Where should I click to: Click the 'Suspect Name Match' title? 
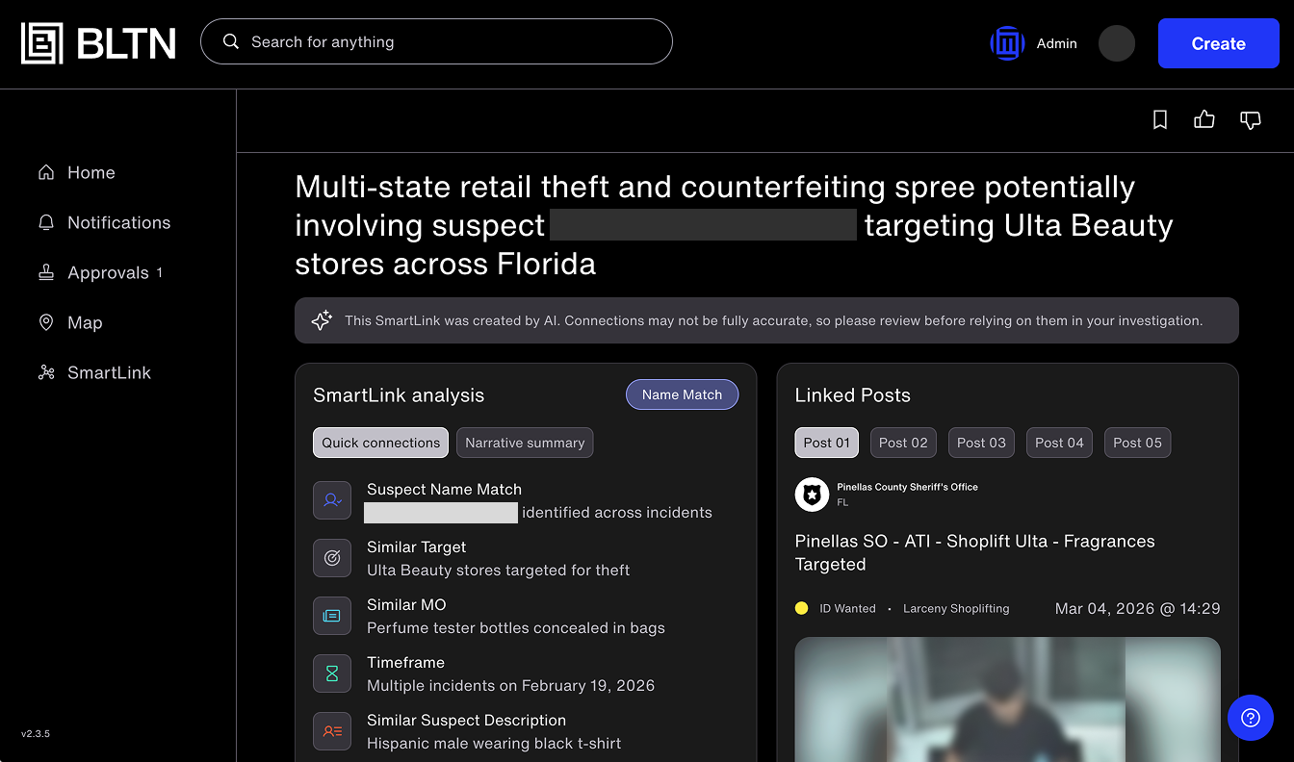click(x=444, y=489)
